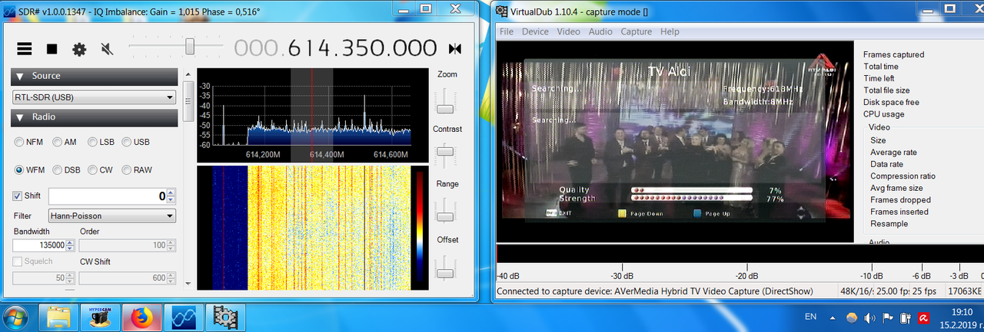Open SDR# configuration gear icon
The height and width of the screenshot is (332, 984).
pos(79,49)
